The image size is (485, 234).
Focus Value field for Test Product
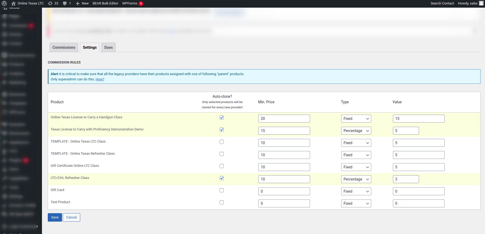point(419,203)
